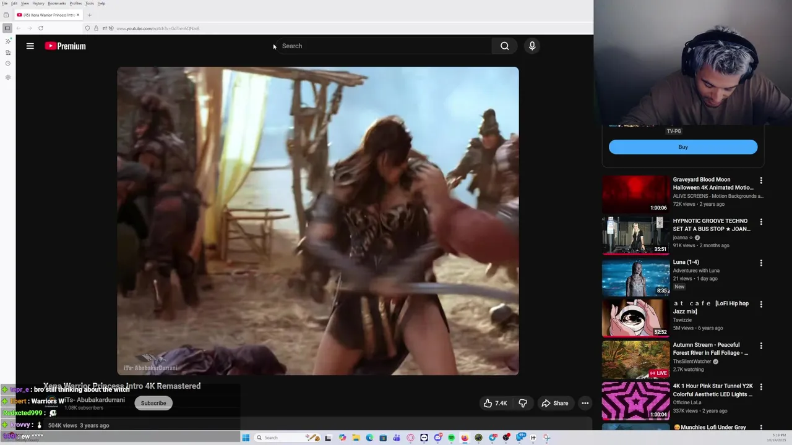The image size is (792, 445).
Task: Open the Firefox View button left of tabs
Action: 6,15
